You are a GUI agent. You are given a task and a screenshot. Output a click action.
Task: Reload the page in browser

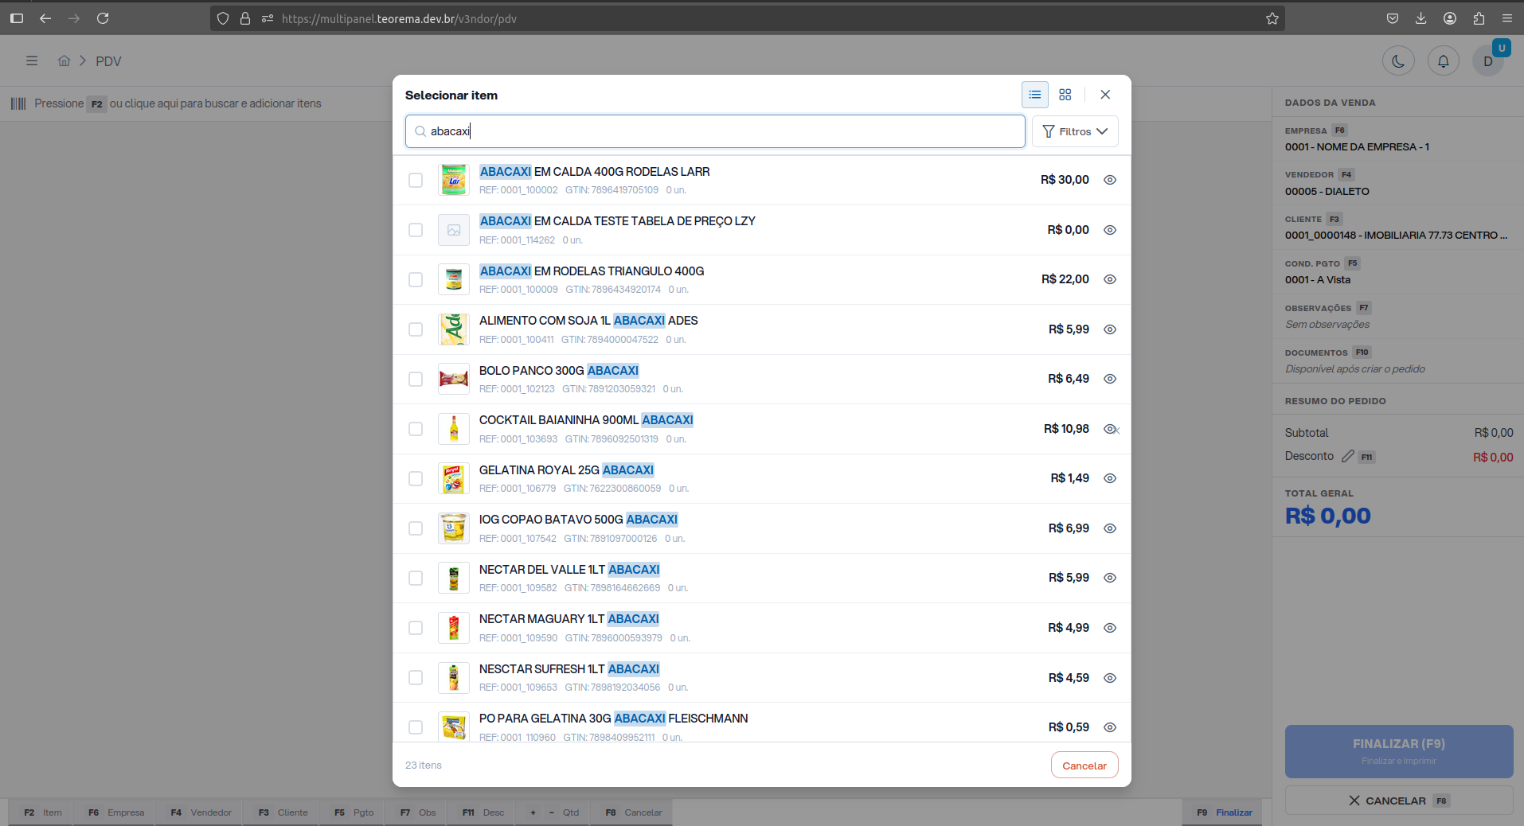(103, 18)
